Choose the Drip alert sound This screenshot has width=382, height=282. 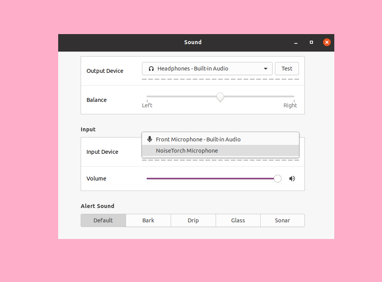click(x=193, y=220)
